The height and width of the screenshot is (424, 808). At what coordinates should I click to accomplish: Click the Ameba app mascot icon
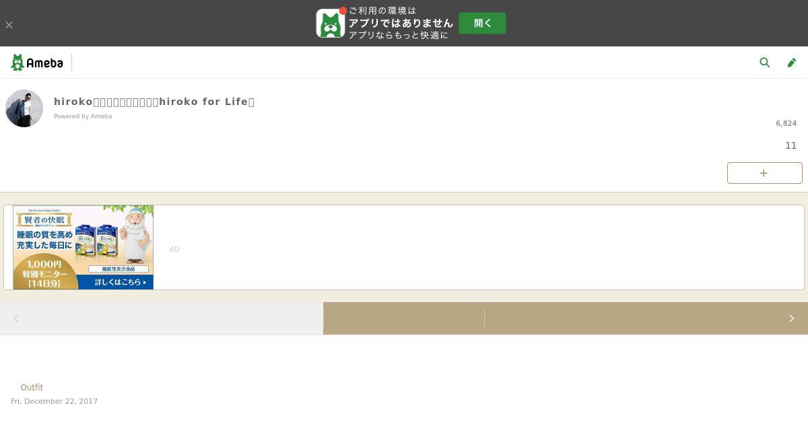pyautogui.click(x=331, y=24)
